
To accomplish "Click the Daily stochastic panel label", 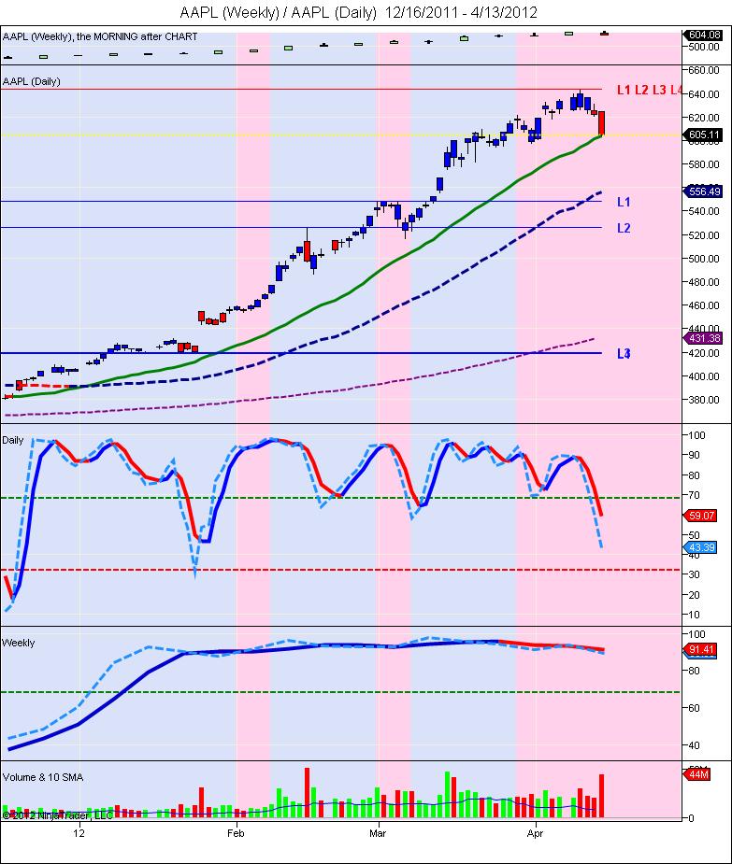I will click(13, 440).
